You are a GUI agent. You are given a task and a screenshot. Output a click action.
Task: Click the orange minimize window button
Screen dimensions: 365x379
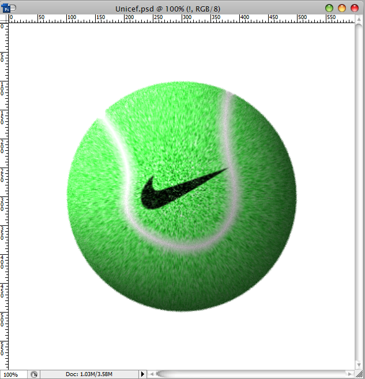click(x=342, y=8)
